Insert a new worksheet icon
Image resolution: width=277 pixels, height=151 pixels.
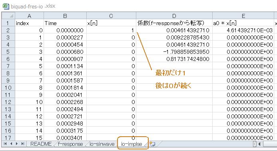pyautogui.click(x=152, y=144)
